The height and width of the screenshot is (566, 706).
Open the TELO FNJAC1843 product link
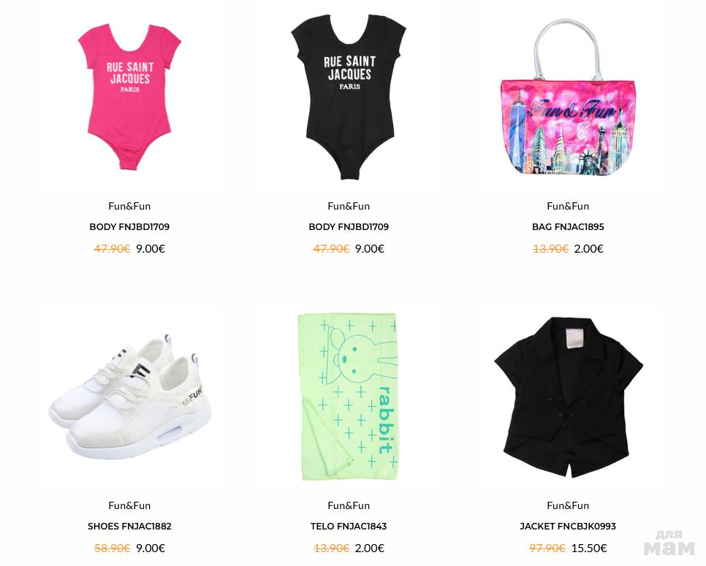point(349,526)
